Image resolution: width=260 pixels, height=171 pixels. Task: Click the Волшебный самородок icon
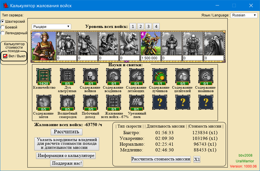click(x=67, y=101)
